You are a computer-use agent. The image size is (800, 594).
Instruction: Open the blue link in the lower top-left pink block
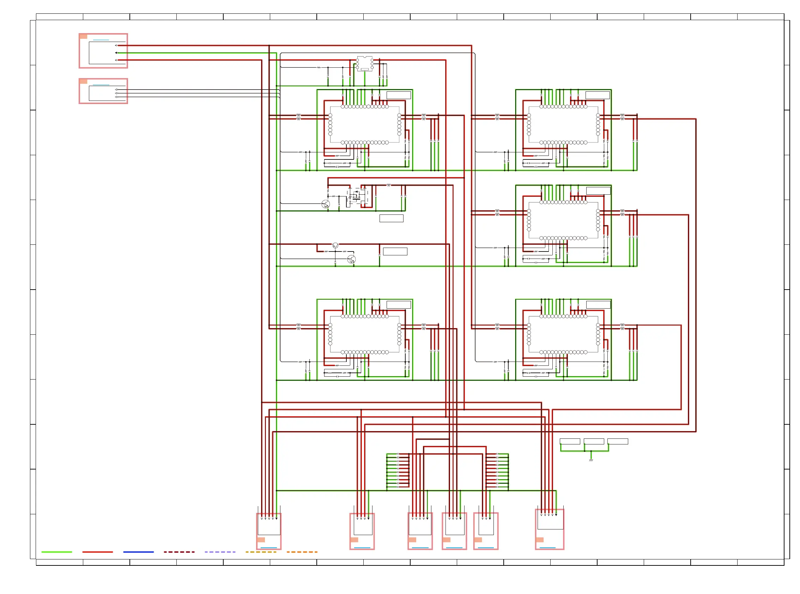tap(101, 85)
